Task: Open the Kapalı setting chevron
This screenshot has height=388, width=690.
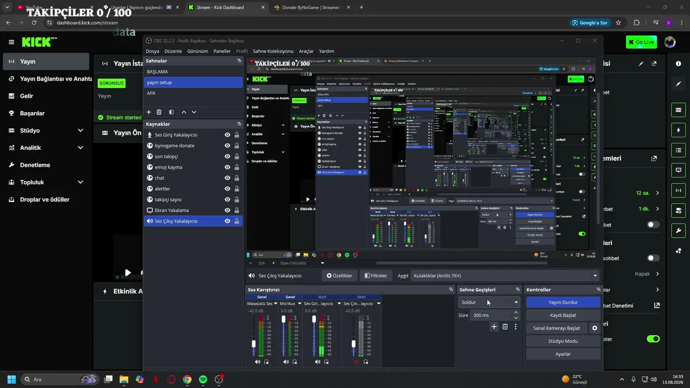Action: point(658,274)
